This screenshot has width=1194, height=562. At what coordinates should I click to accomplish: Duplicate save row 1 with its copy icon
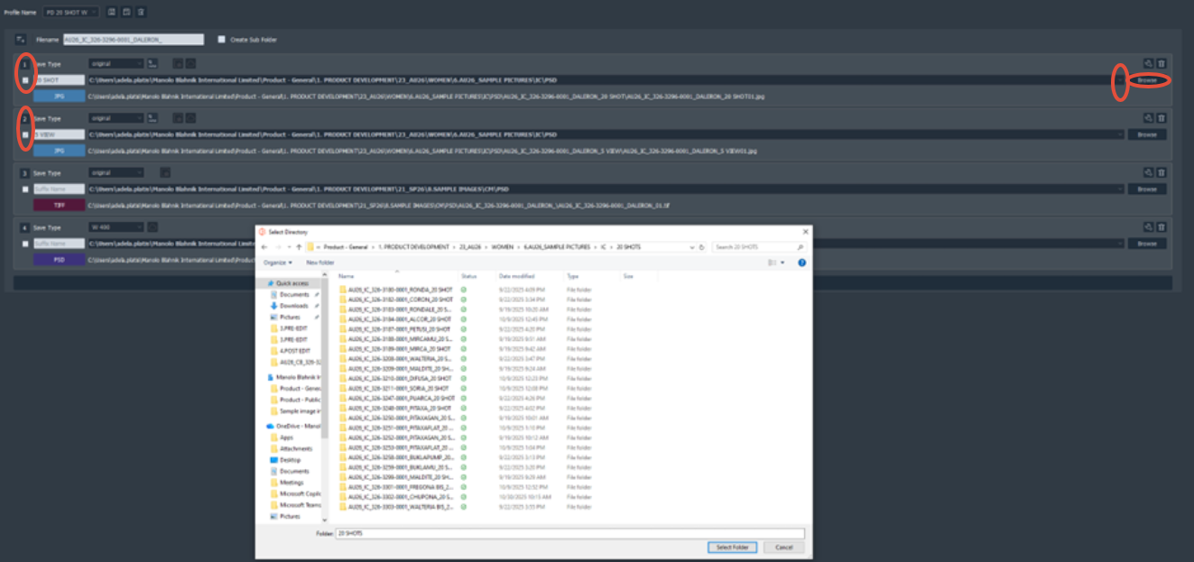pyautogui.click(x=1148, y=64)
